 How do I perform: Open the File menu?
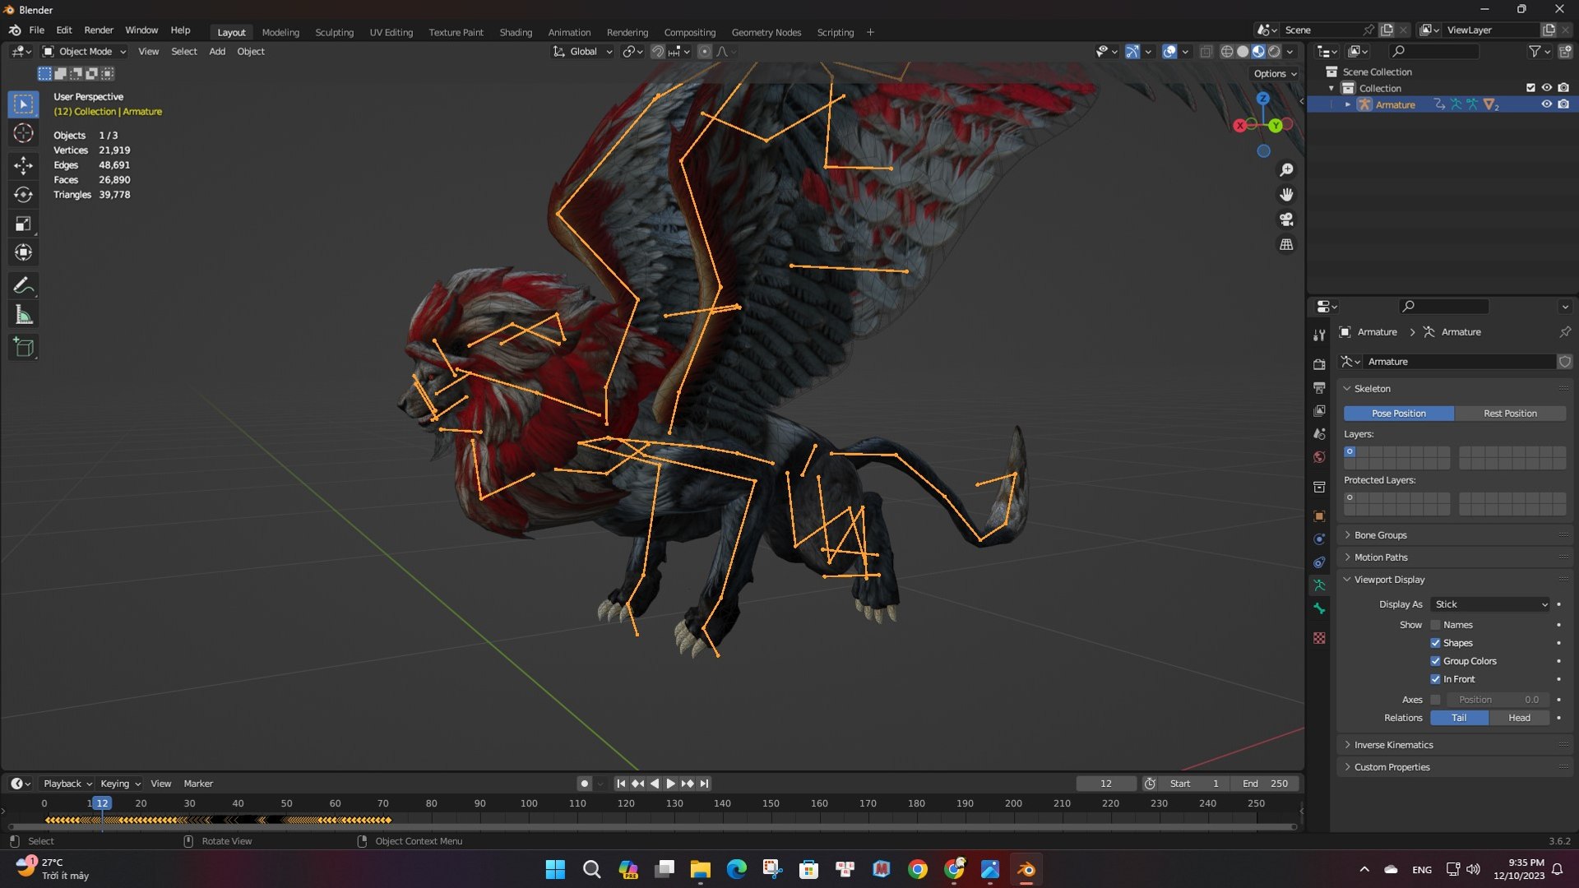37,30
